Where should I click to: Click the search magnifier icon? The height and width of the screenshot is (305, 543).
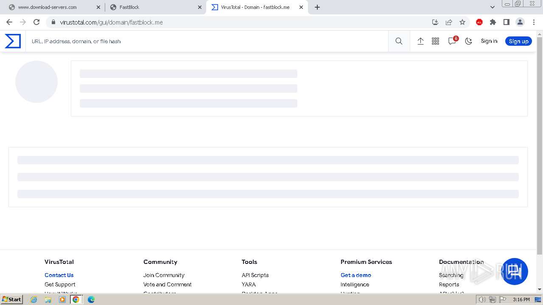click(399, 41)
